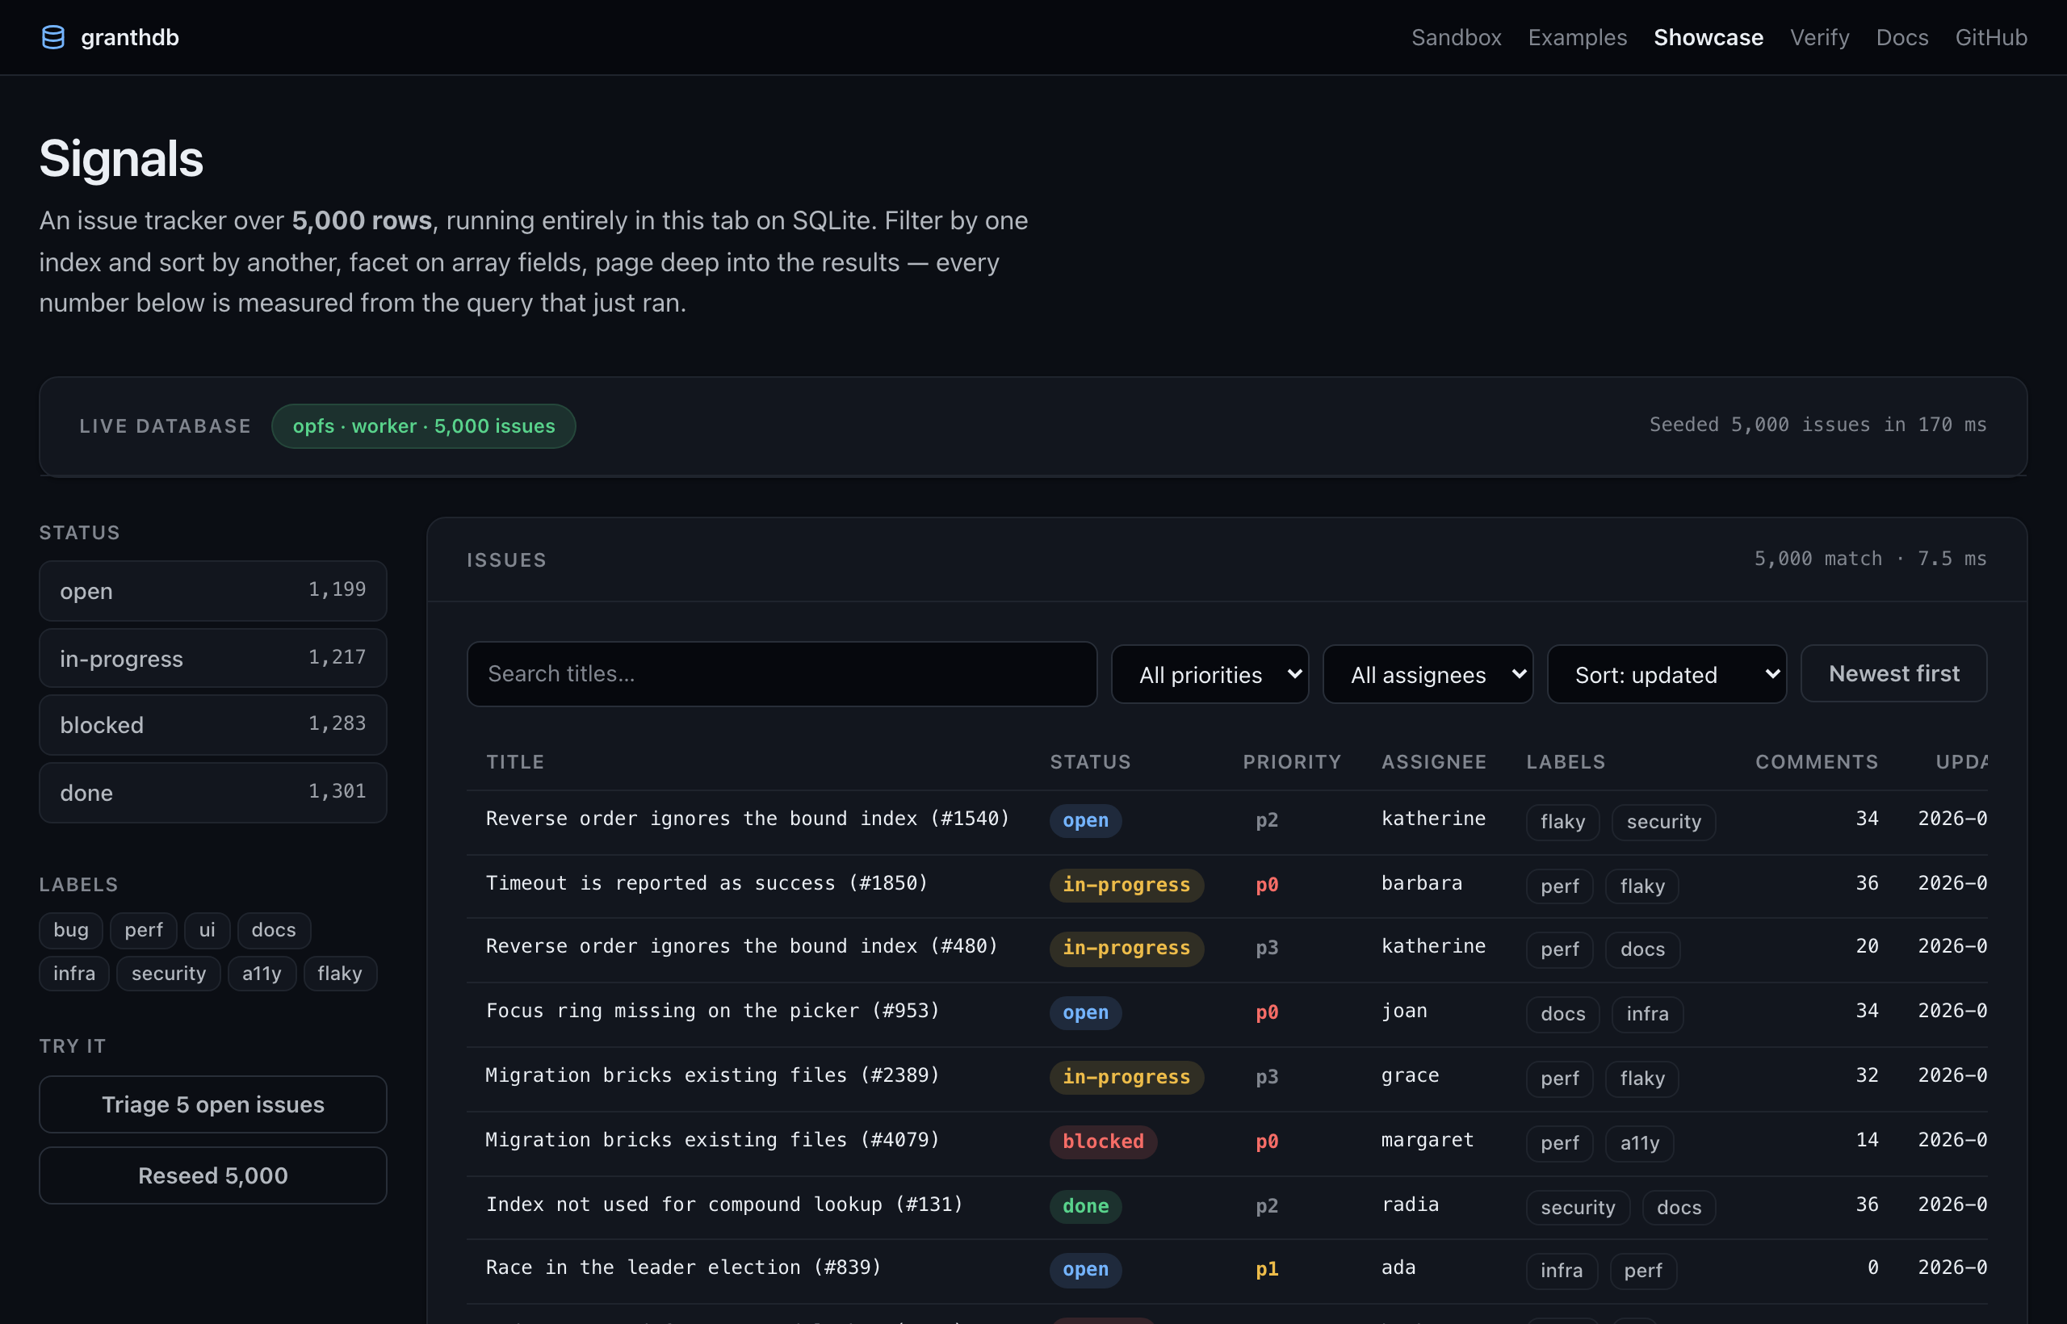Screen dimensions: 2067x1324
Task: Toggle the a11y label filter chip
Action: (x=262, y=974)
